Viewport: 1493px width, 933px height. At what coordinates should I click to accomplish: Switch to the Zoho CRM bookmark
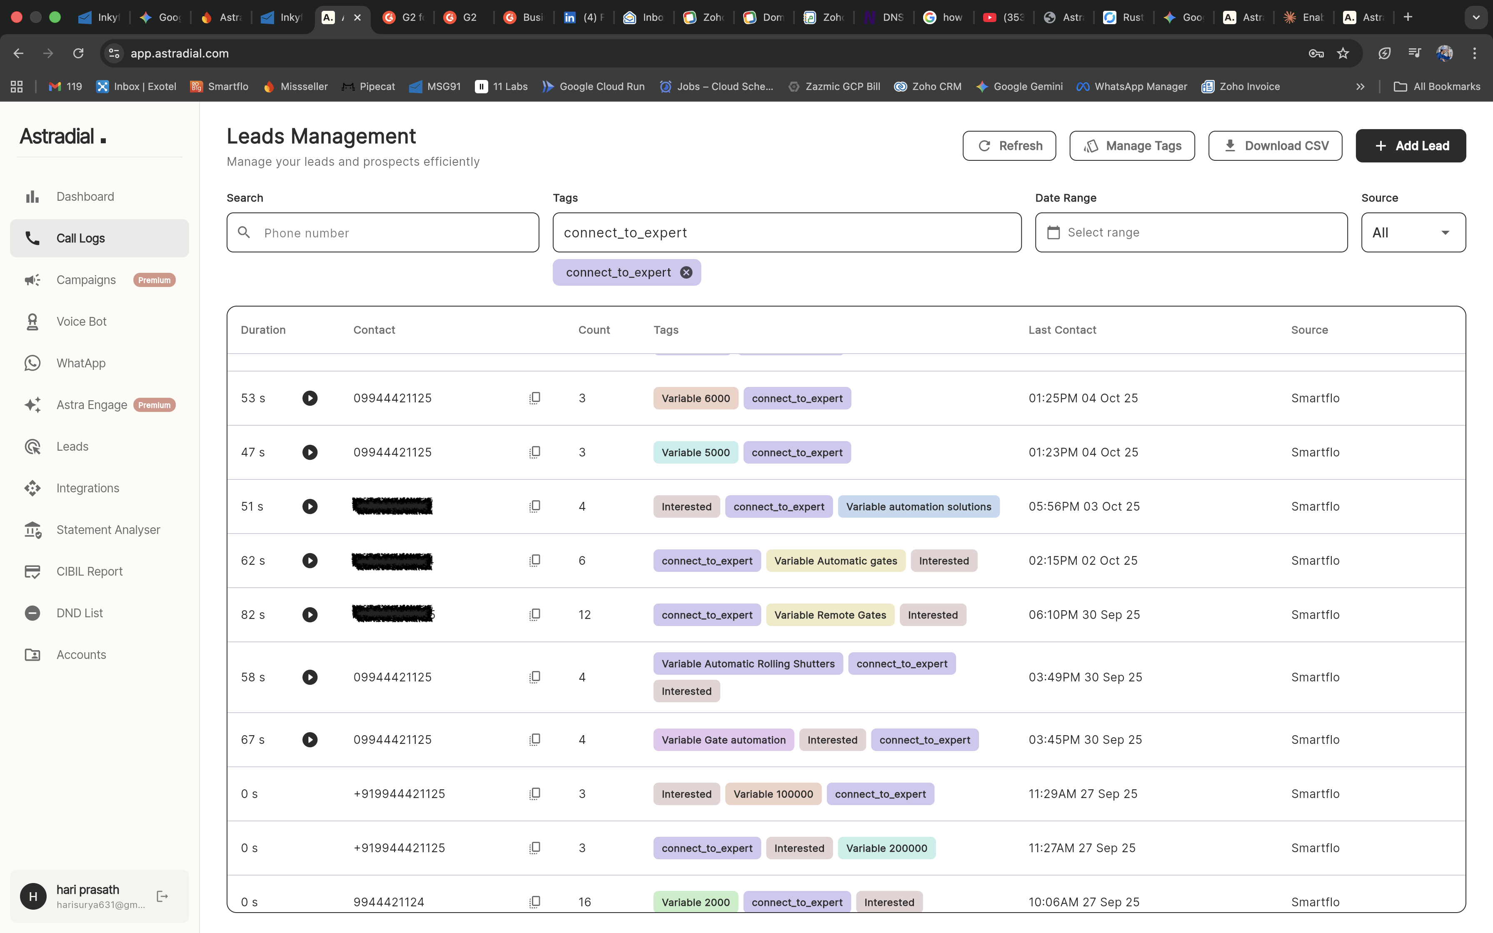928,86
